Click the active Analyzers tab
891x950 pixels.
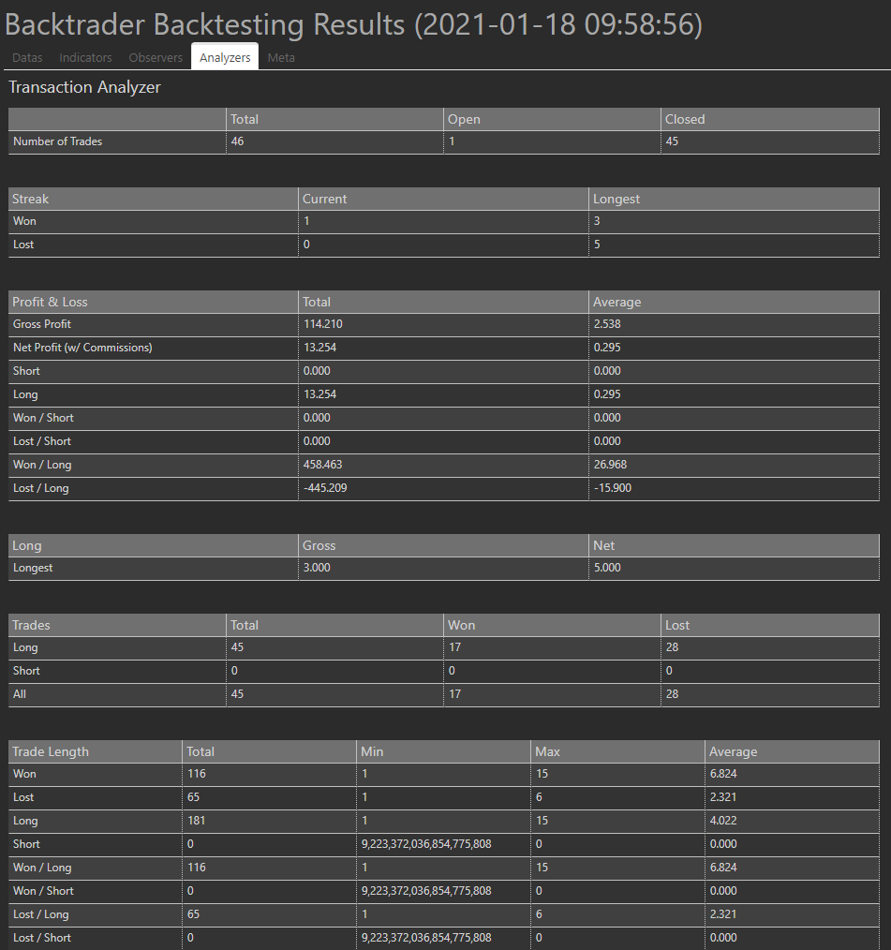224,56
